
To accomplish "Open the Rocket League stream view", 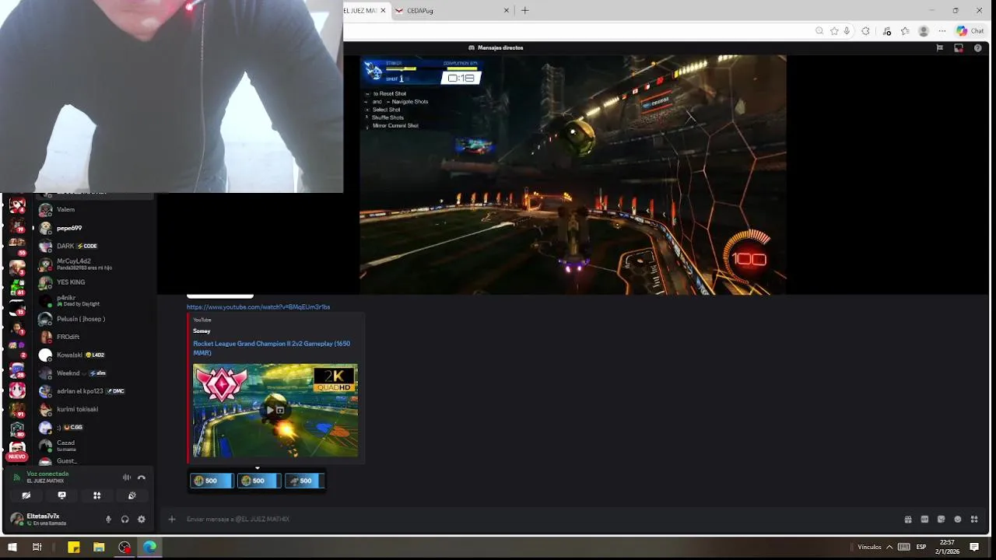I will coord(573,175).
